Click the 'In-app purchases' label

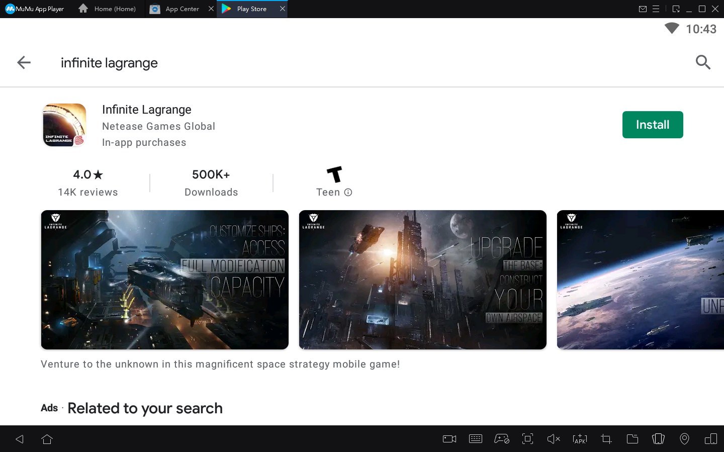pos(144,142)
